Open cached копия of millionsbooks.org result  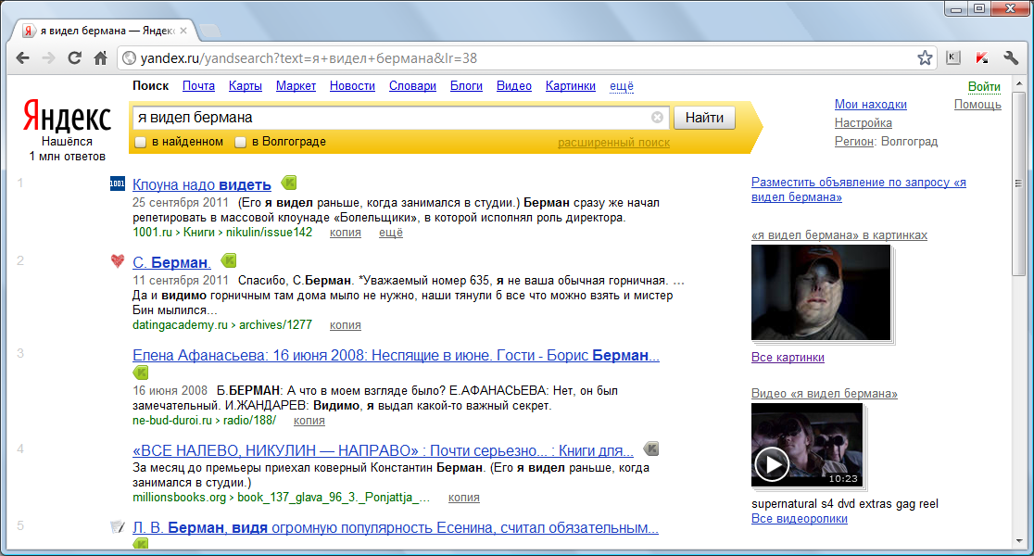pyautogui.click(x=464, y=498)
